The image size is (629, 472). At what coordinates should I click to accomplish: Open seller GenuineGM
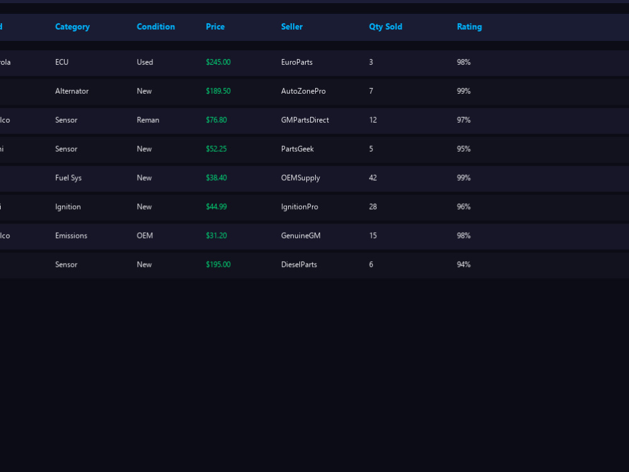point(301,235)
